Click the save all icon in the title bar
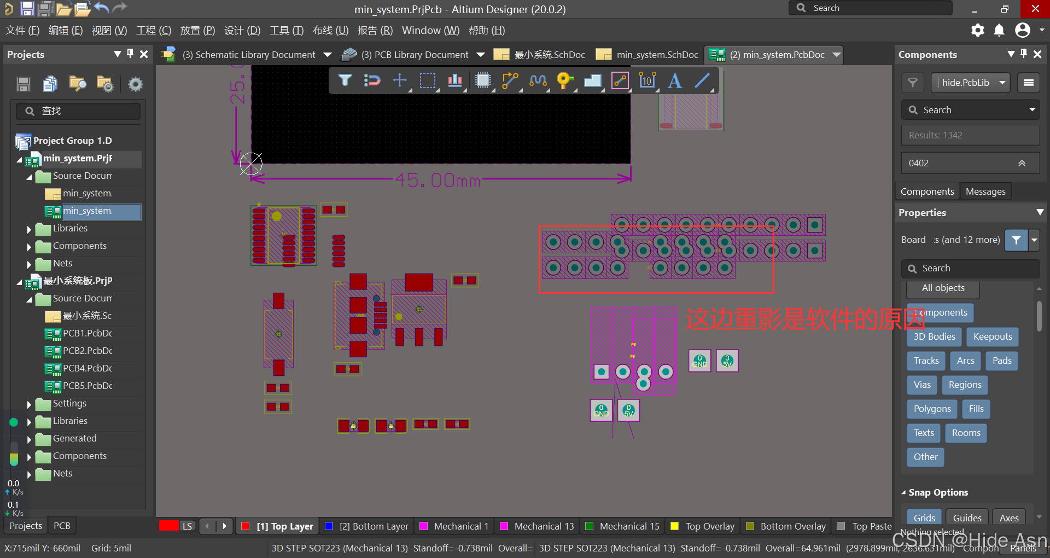 45,8
